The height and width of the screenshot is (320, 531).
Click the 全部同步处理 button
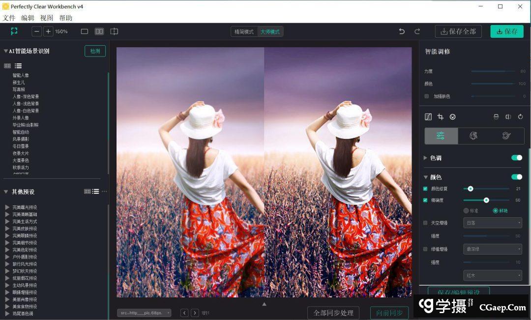(333, 313)
